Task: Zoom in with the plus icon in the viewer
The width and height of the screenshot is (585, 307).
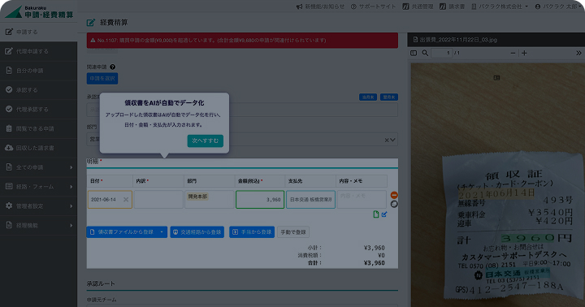Action: [524, 53]
